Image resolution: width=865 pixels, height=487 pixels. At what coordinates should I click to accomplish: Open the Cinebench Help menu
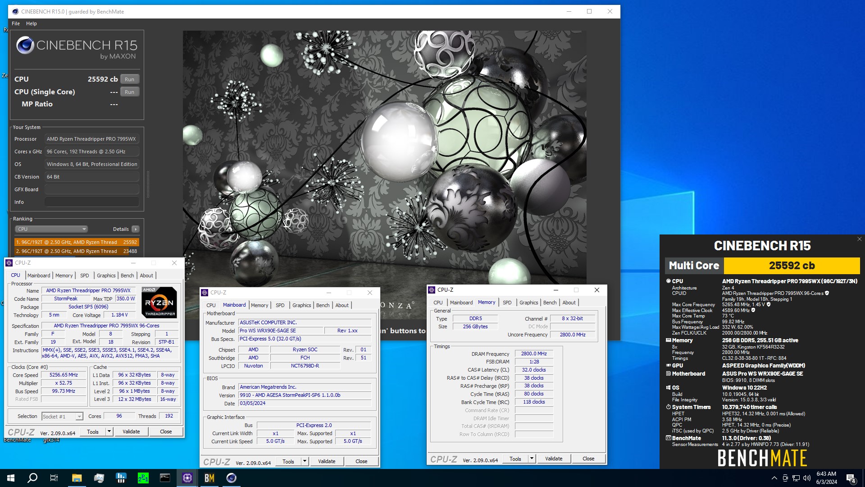[32, 23]
